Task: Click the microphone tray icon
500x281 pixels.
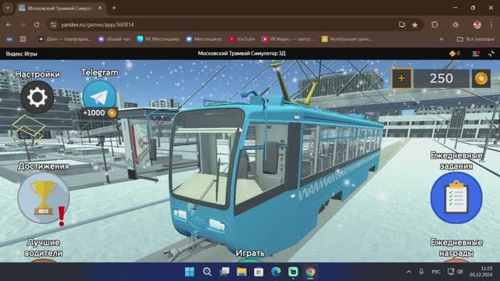Action: tap(421, 272)
